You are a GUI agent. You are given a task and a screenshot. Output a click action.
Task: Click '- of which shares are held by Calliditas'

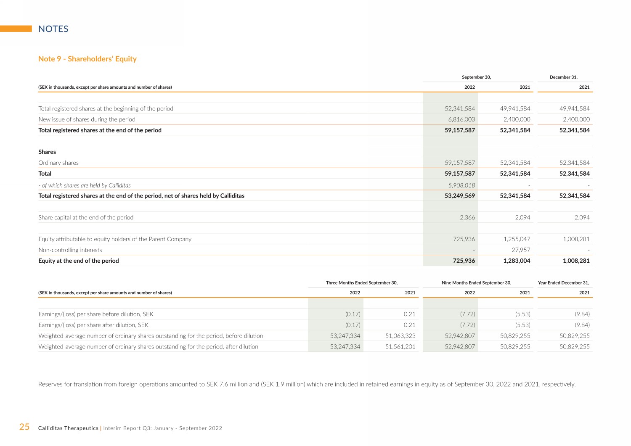pos(85,185)
